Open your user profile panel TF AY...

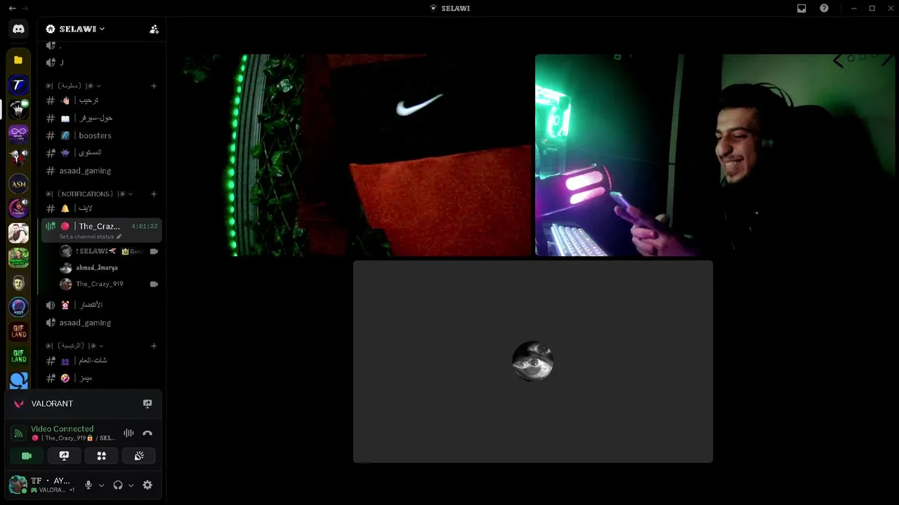point(42,485)
